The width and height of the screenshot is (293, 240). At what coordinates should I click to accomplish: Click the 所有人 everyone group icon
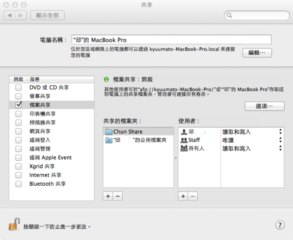(x=184, y=148)
